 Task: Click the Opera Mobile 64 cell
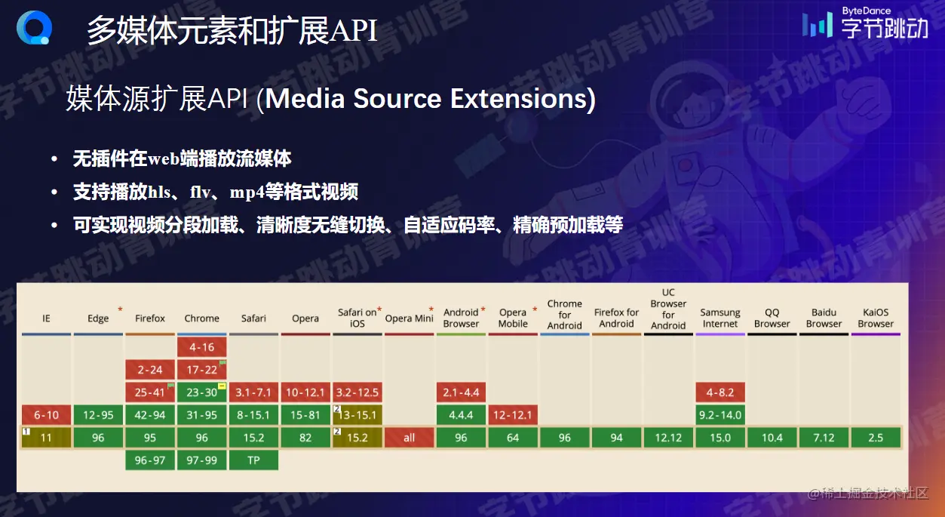(513, 438)
